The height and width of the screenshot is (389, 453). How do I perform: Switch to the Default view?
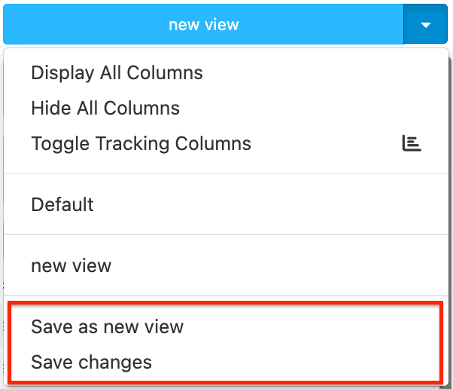(x=62, y=204)
